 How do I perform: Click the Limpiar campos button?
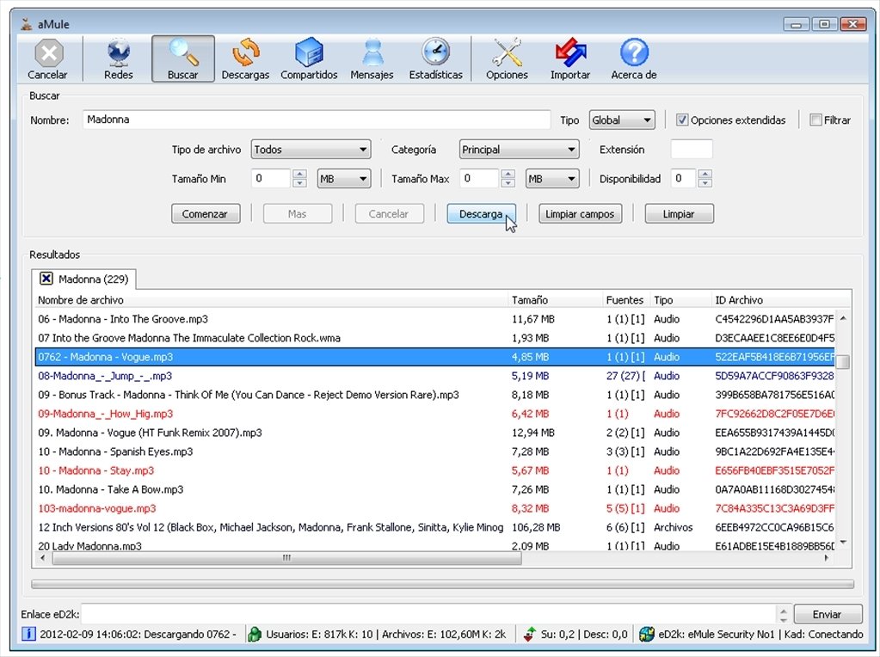pos(581,214)
